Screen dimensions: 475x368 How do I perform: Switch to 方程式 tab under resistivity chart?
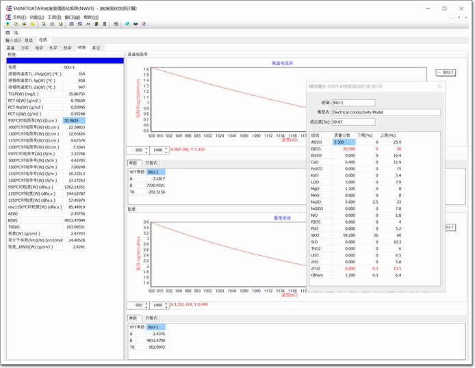click(x=151, y=163)
